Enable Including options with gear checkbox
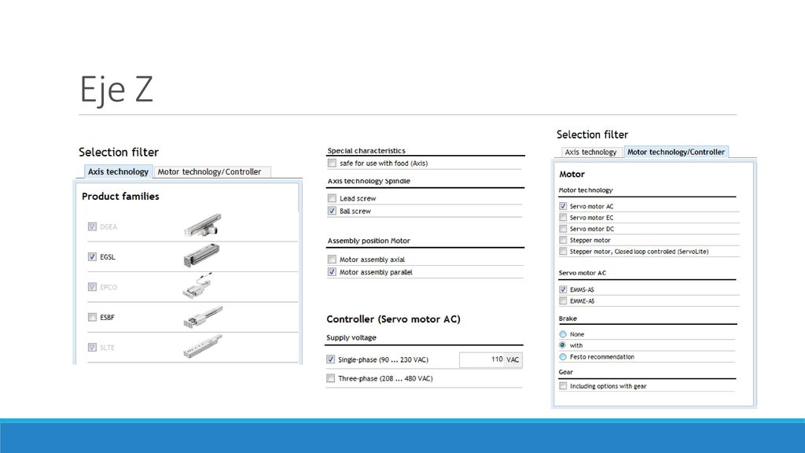Viewport: 805px width, 453px height. click(x=563, y=385)
